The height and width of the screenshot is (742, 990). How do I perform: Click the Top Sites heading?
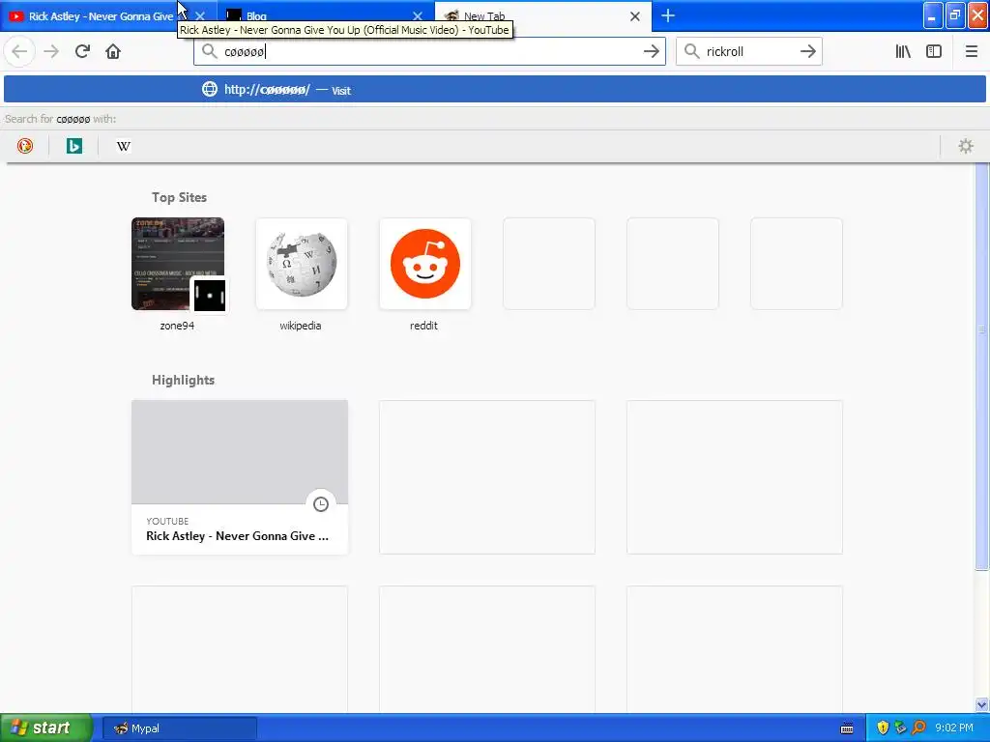(179, 197)
